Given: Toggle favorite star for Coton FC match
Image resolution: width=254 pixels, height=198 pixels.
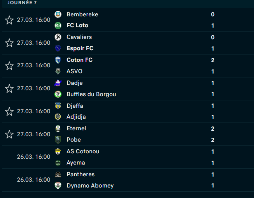Looking at the screenshot, I should click(x=9, y=66).
